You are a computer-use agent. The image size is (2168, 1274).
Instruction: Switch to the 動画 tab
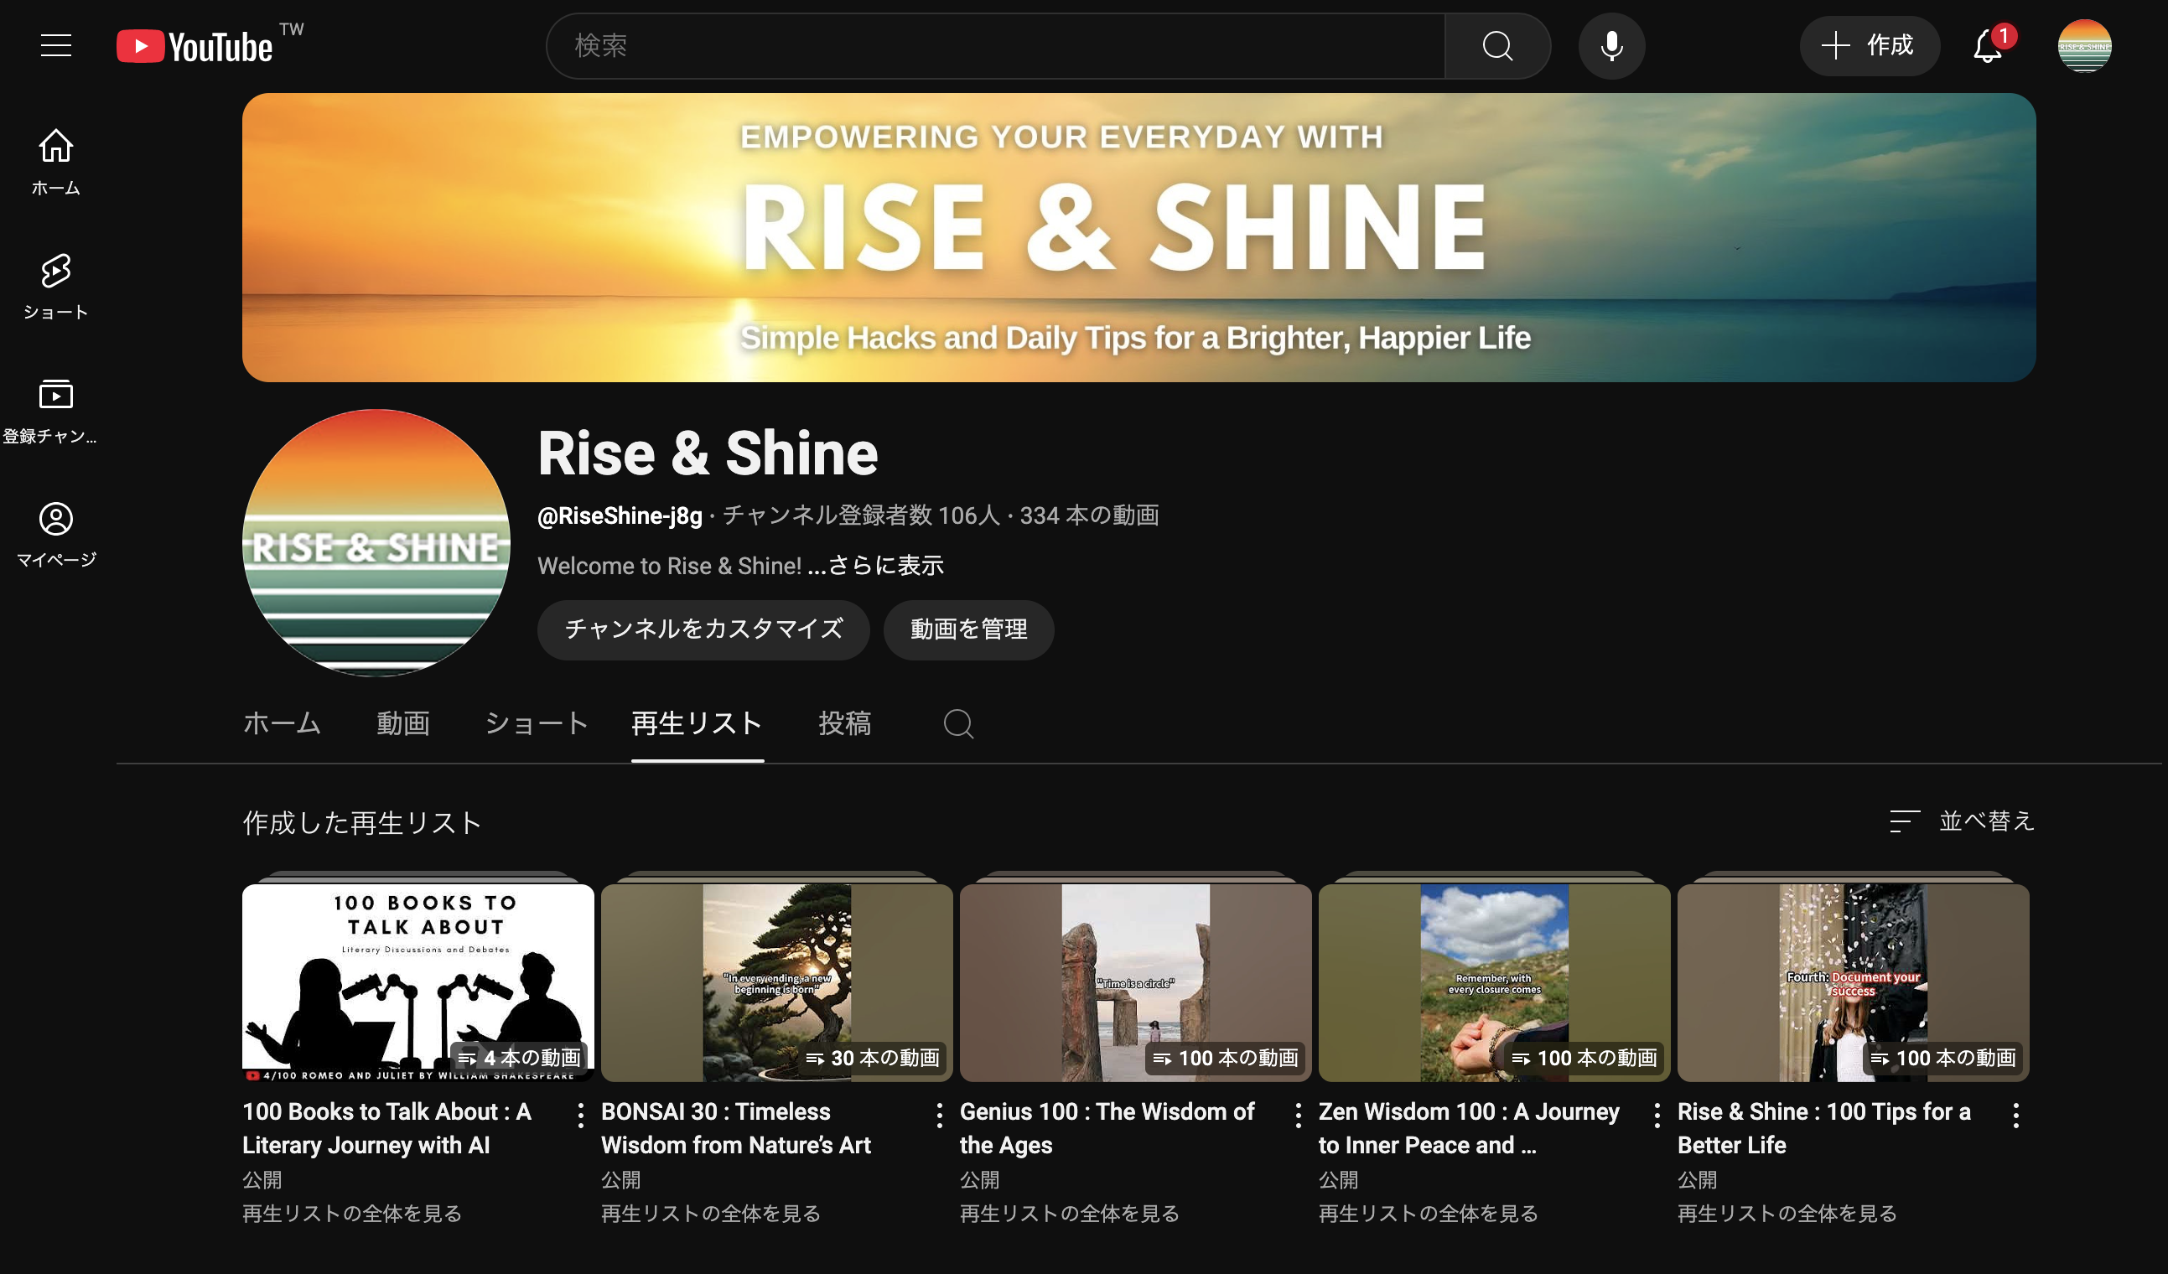point(402,723)
